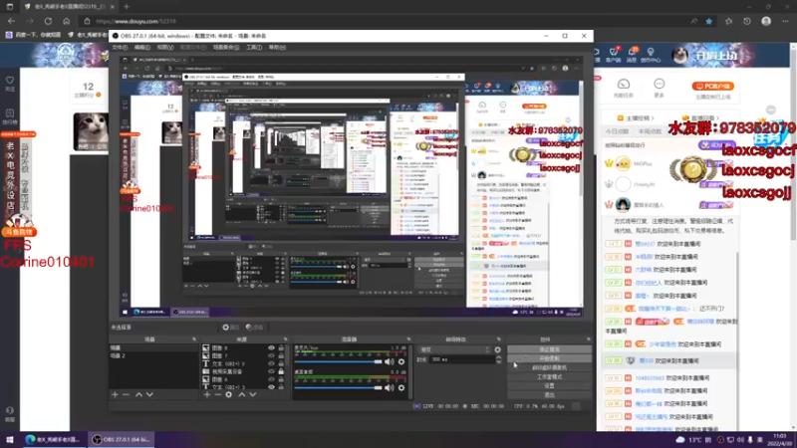Switch to OBS 27.0.1 in the taskbar
Image resolution: width=797 pixels, height=448 pixels.
[x=122, y=439]
